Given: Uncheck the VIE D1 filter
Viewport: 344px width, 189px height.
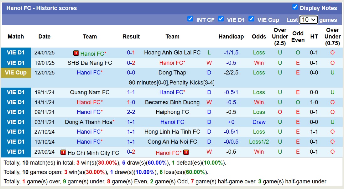Looking at the screenshot, I should pyautogui.click(x=221, y=19).
